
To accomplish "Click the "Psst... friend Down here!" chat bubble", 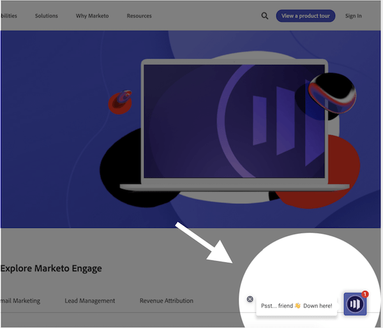I will [297, 306].
